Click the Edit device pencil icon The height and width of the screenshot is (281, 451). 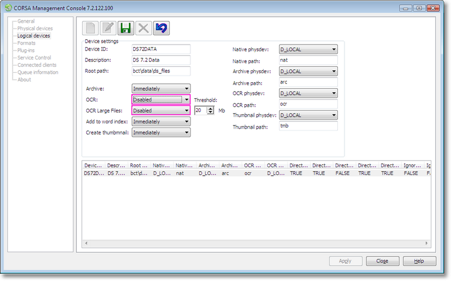point(108,28)
